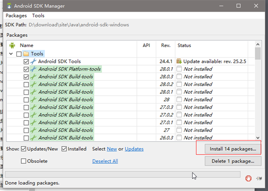Image resolution: width=268 pixels, height=191 pixels.
Task: Uncheck the Android SDK Platform-tools checkbox
Action: coord(26,69)
